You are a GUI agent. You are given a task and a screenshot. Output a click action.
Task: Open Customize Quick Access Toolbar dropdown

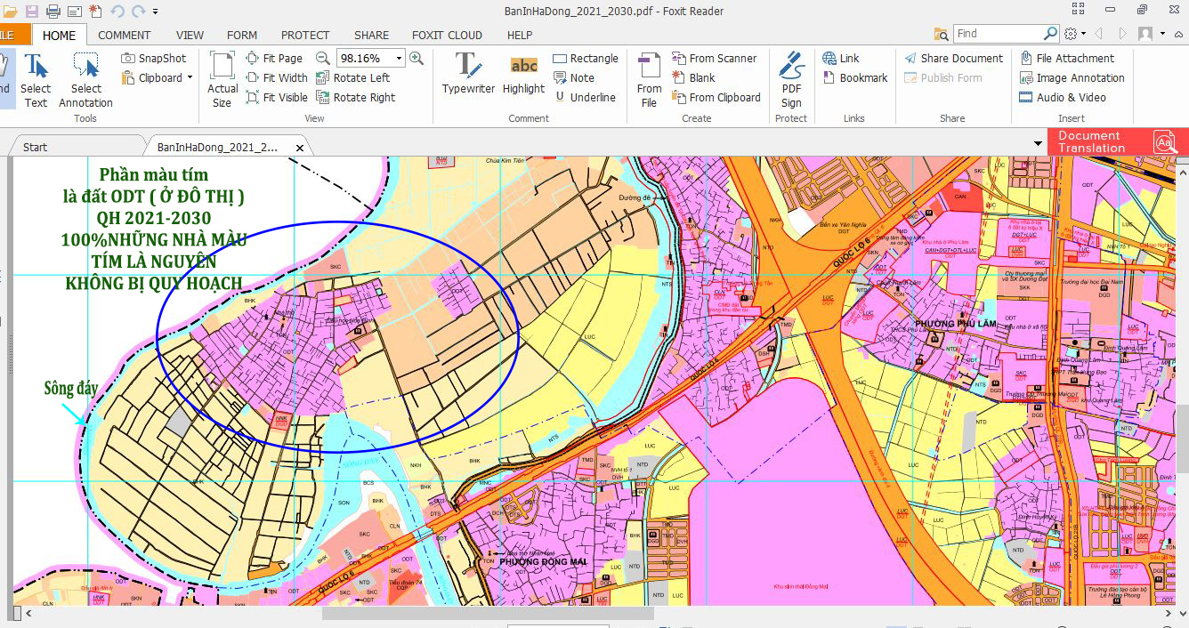pyautogui.click(x=155, y=12)
